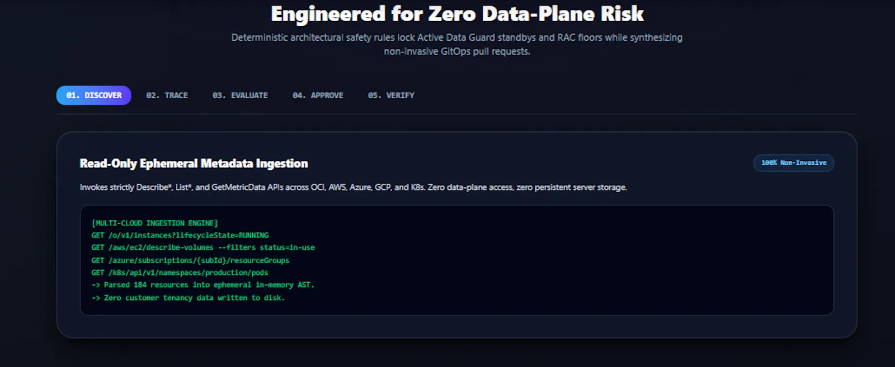This screenshot has height=367, width=895.
Task: Click the subtitle about Deterministic architectural safety rules
Action: click(457, 44)
